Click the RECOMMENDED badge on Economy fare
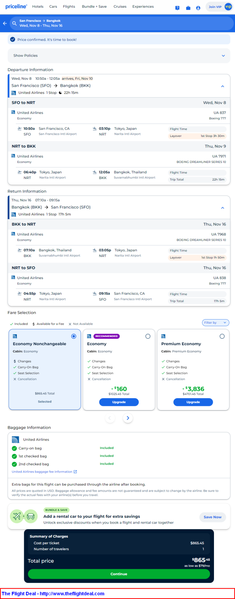Image resolution: width=235 pixels, height=599 pixels. [107, 336]
